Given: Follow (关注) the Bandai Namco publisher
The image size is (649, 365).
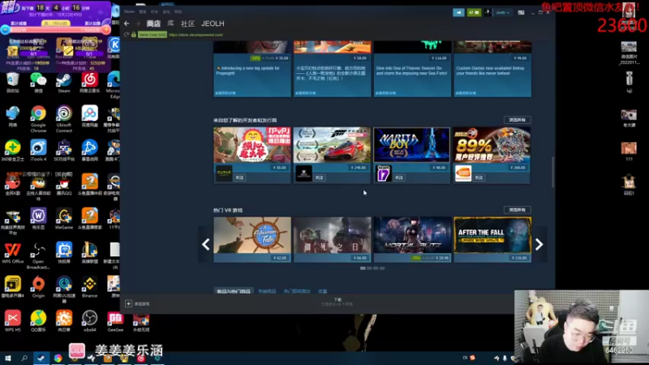Looking at the screenshot, I should coord(479,178).
